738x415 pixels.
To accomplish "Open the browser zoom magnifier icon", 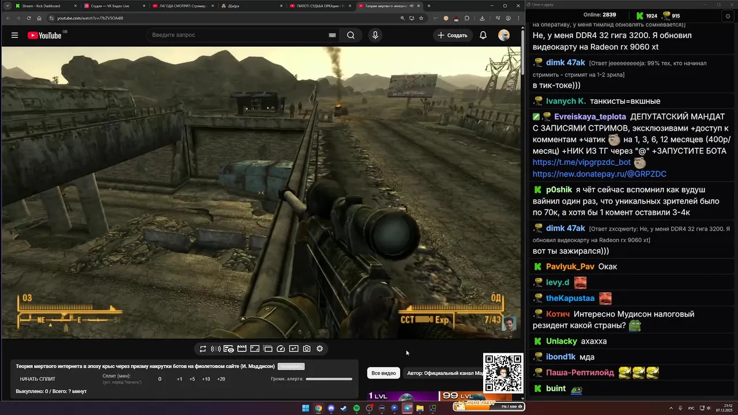I will (x=402, y=18).
